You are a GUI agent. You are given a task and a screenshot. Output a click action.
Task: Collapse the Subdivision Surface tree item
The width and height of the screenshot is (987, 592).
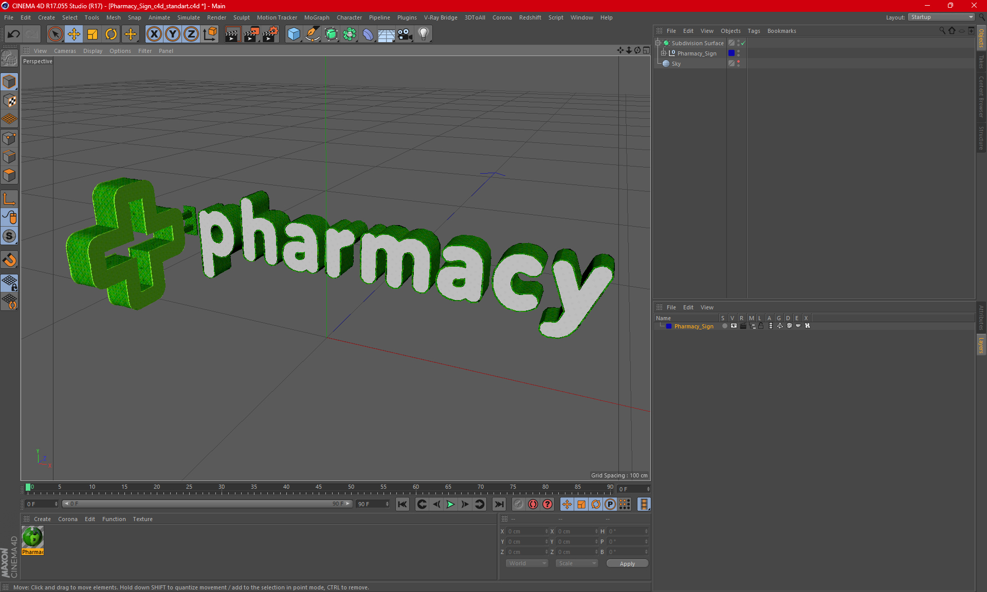(x=658, y=43)
